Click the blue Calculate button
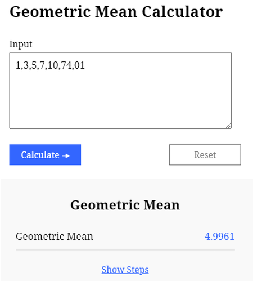 point(45,155)
